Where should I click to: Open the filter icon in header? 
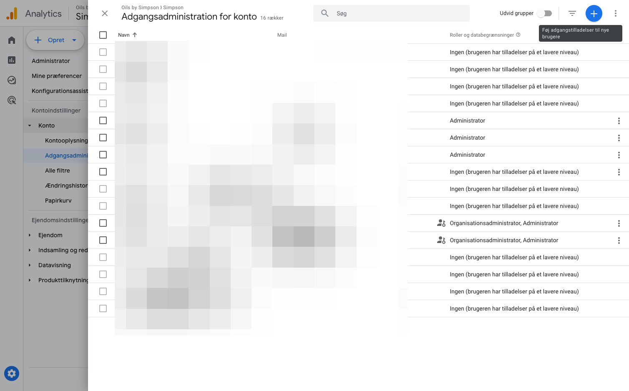(572, 13)
